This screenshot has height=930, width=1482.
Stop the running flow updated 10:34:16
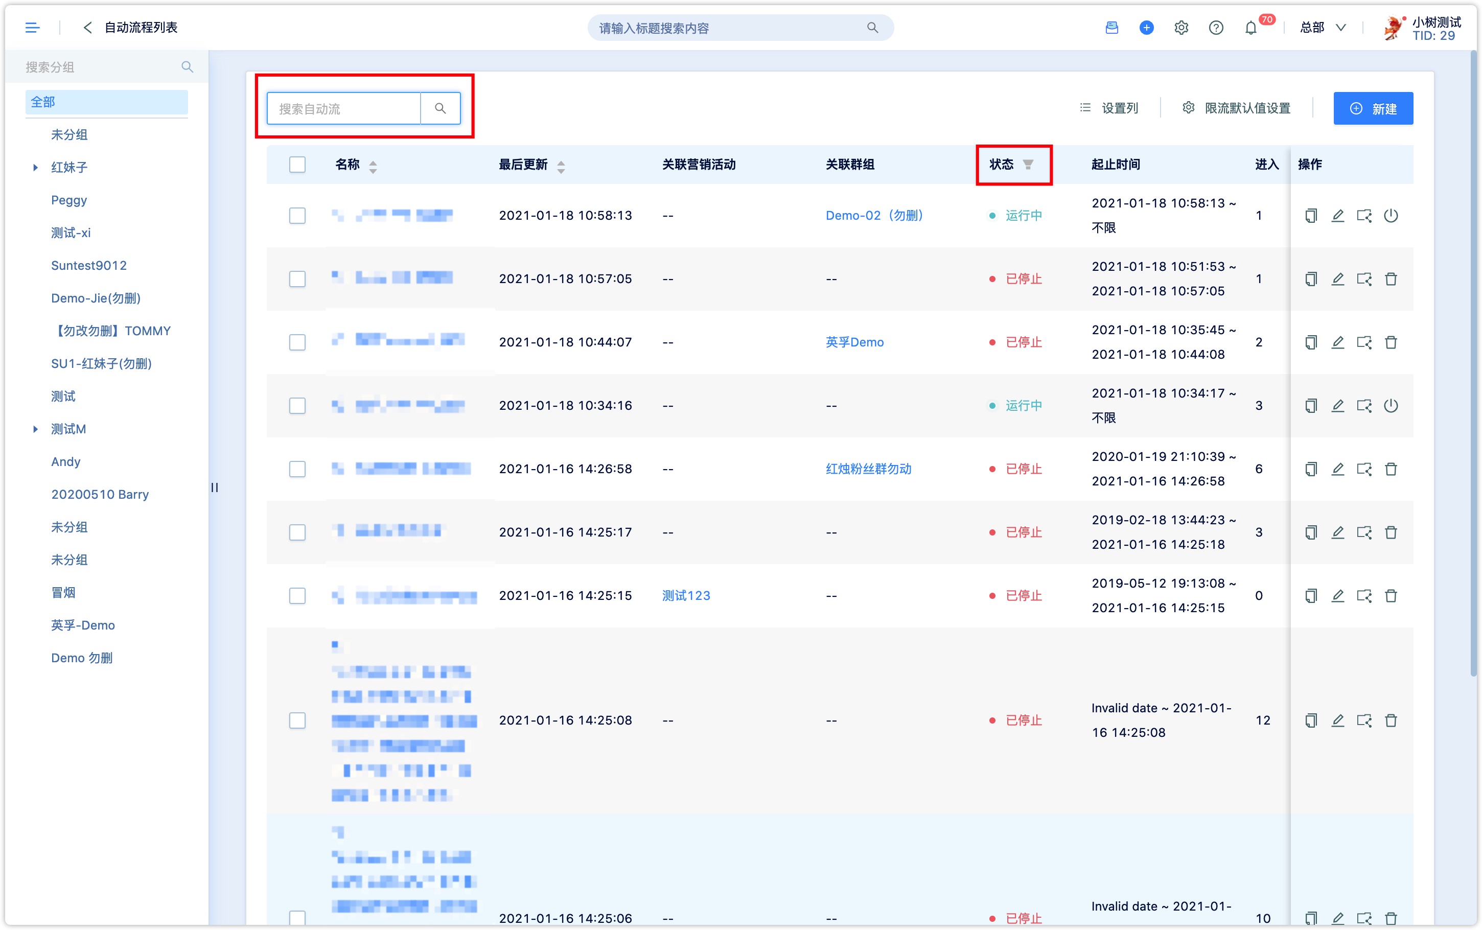coord(1391,405)
